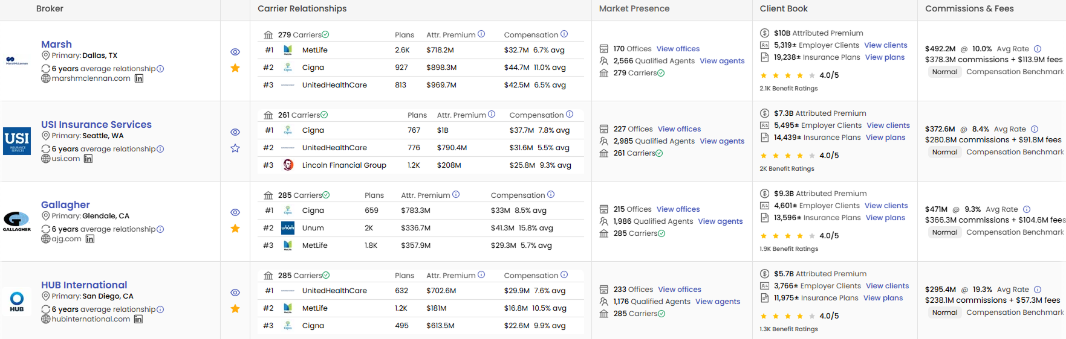1066x339 pixels.
Task: Click info icon beside HUB average relationship
Action: click(160, 309)
